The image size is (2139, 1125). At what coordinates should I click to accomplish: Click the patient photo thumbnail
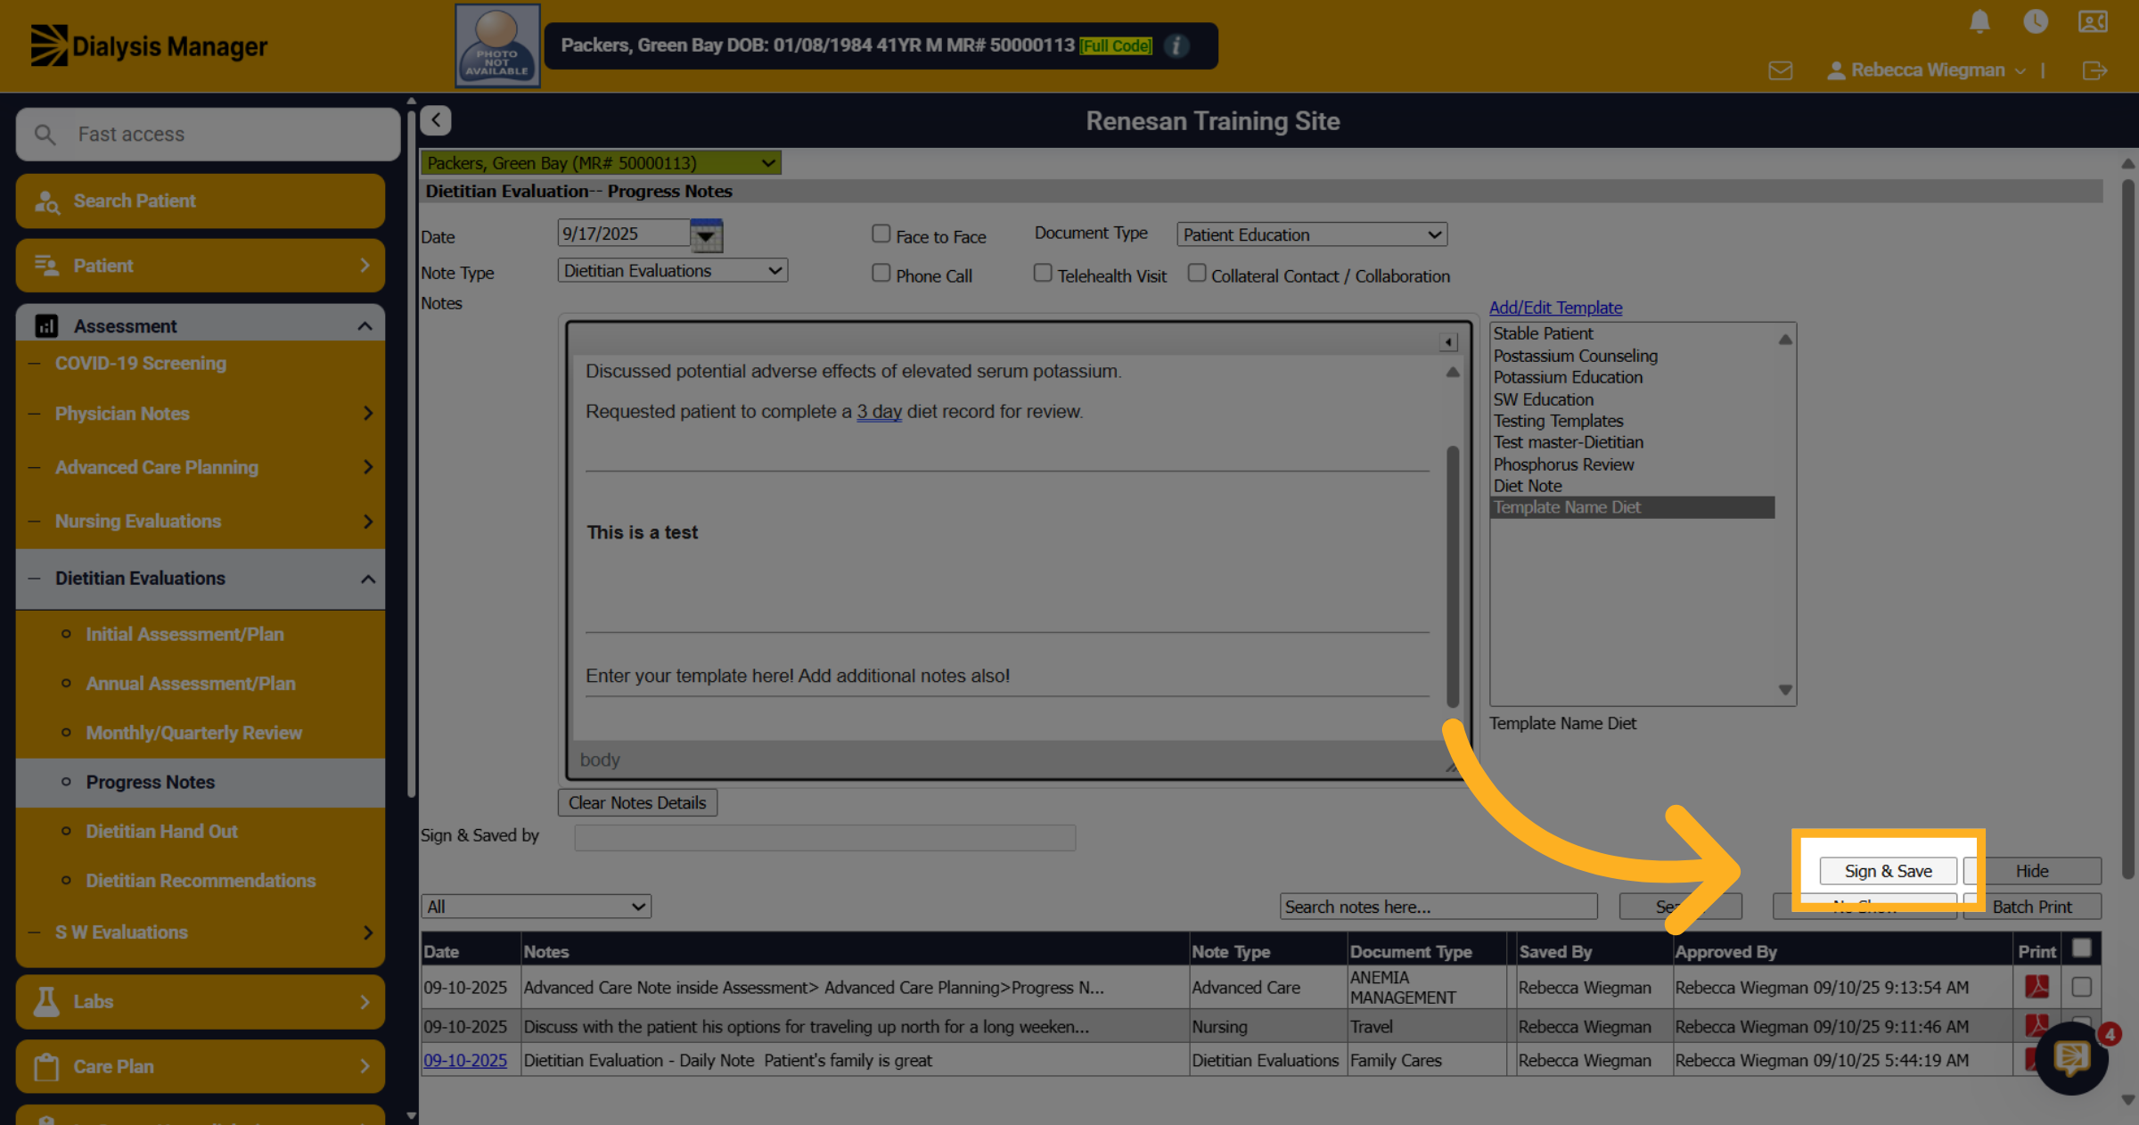[x=497, y=45]
